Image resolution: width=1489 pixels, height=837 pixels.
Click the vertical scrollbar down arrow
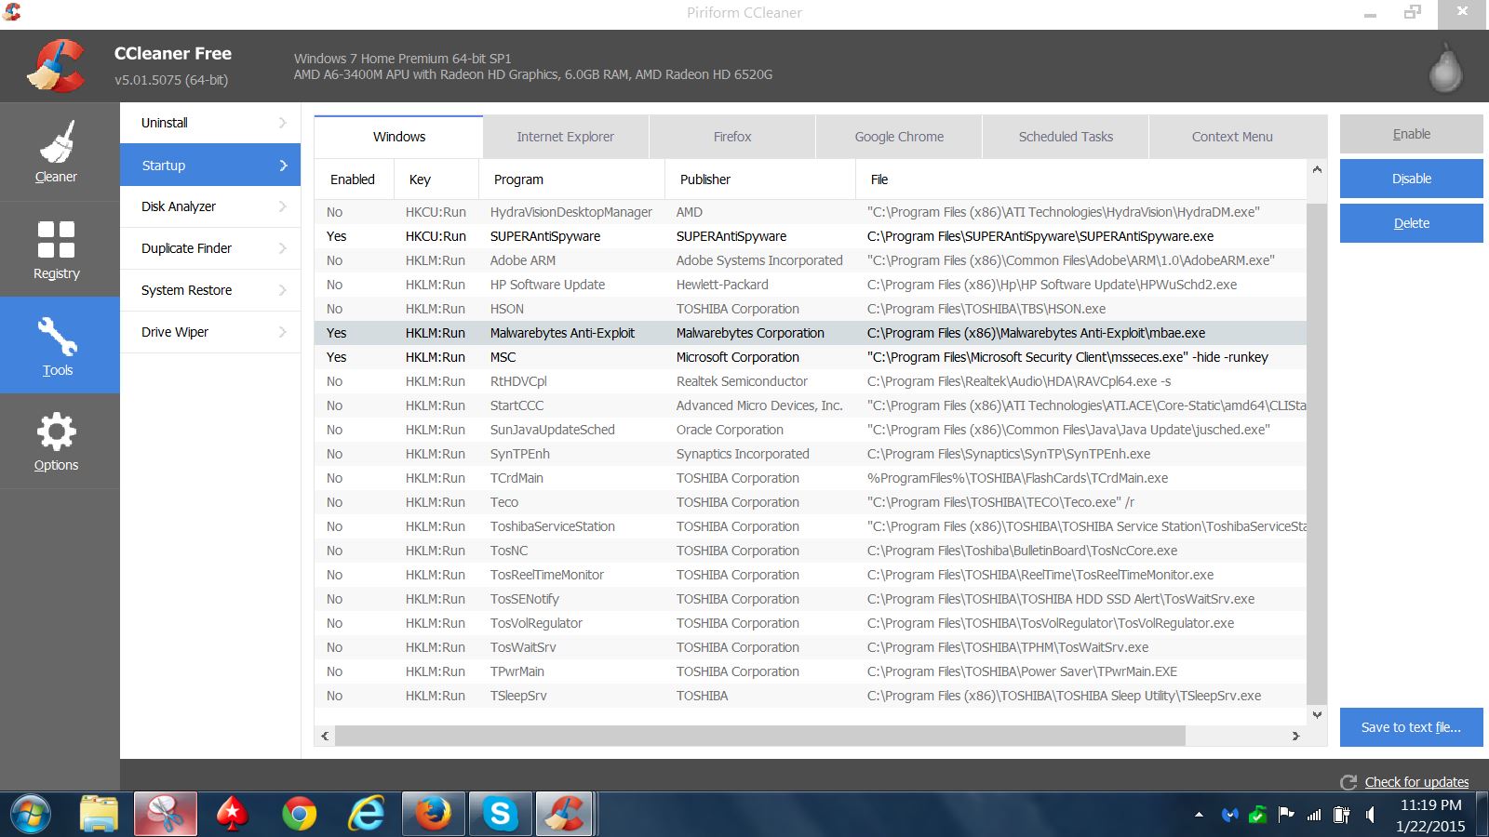[x=1317, y=714]
